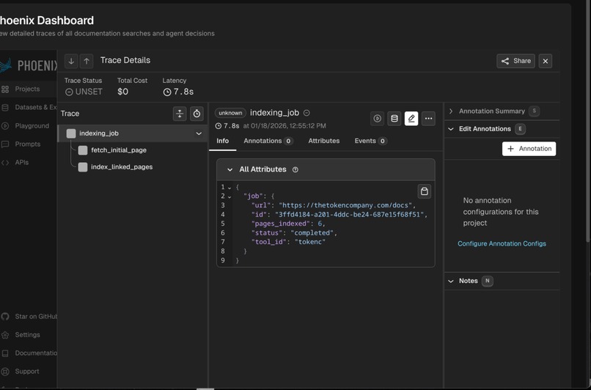This screenshot has width=591, height=390.
Task: Click the span icon of fetch_initial_page
Action: click(x=83, y=150)
